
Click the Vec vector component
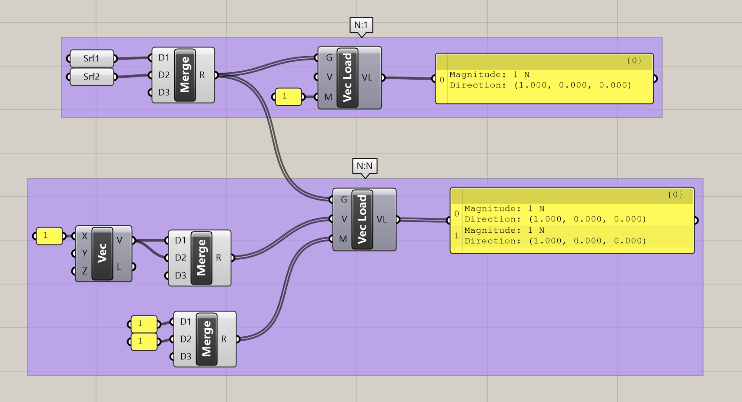coord(102,253)
